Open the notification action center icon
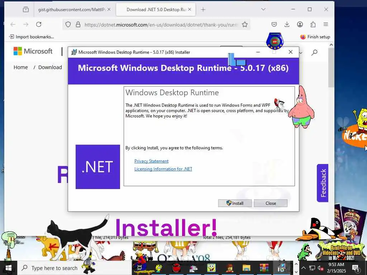 pyautogui.click(x=355, y=268)
